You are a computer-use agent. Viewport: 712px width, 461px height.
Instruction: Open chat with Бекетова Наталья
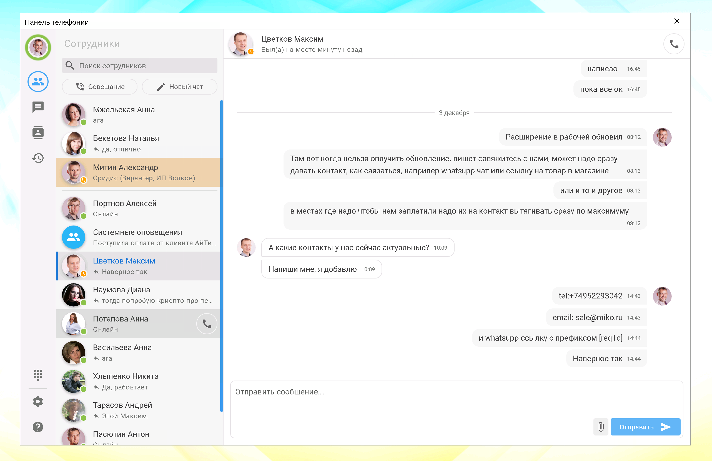pyautogui.click(x=138, y=143)
